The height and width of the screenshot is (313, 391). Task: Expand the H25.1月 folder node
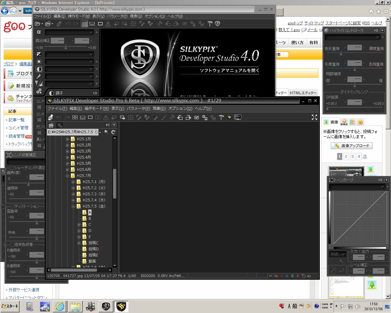coord(67,139)
